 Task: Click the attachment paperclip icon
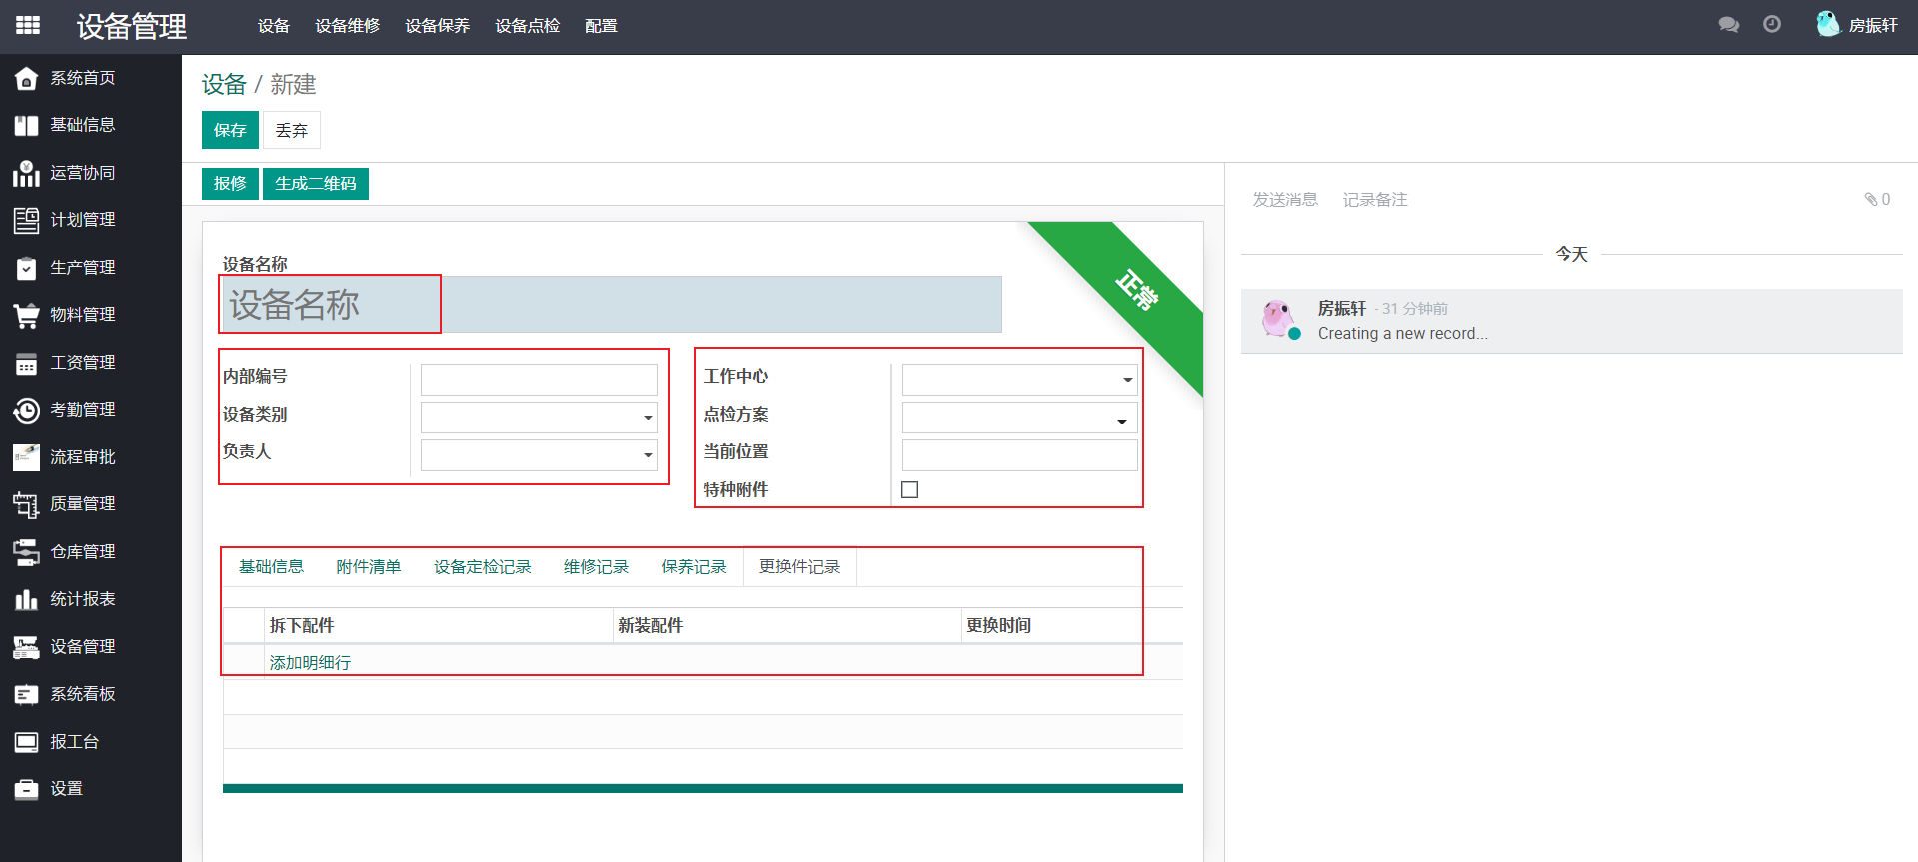[x=1871, y=199]
